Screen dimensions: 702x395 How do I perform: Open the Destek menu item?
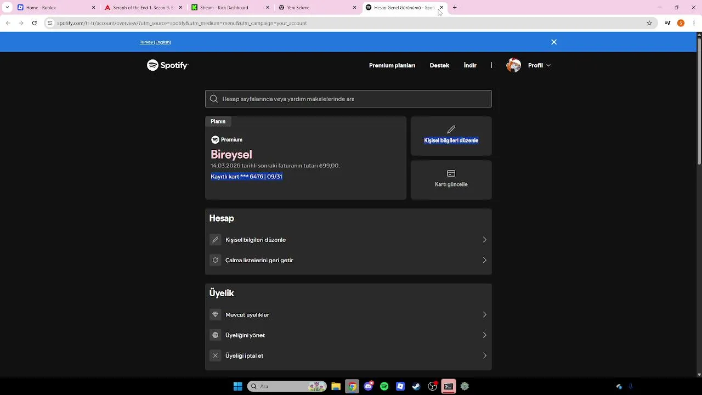pos(439,65)
